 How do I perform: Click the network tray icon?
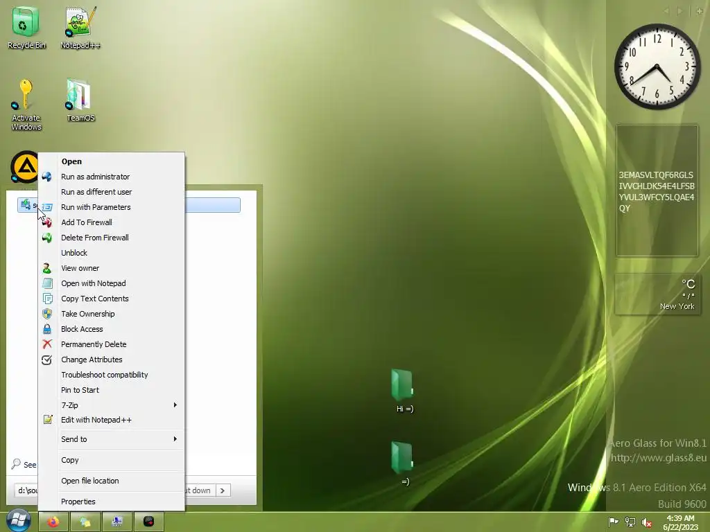click(x=630, y=522)
